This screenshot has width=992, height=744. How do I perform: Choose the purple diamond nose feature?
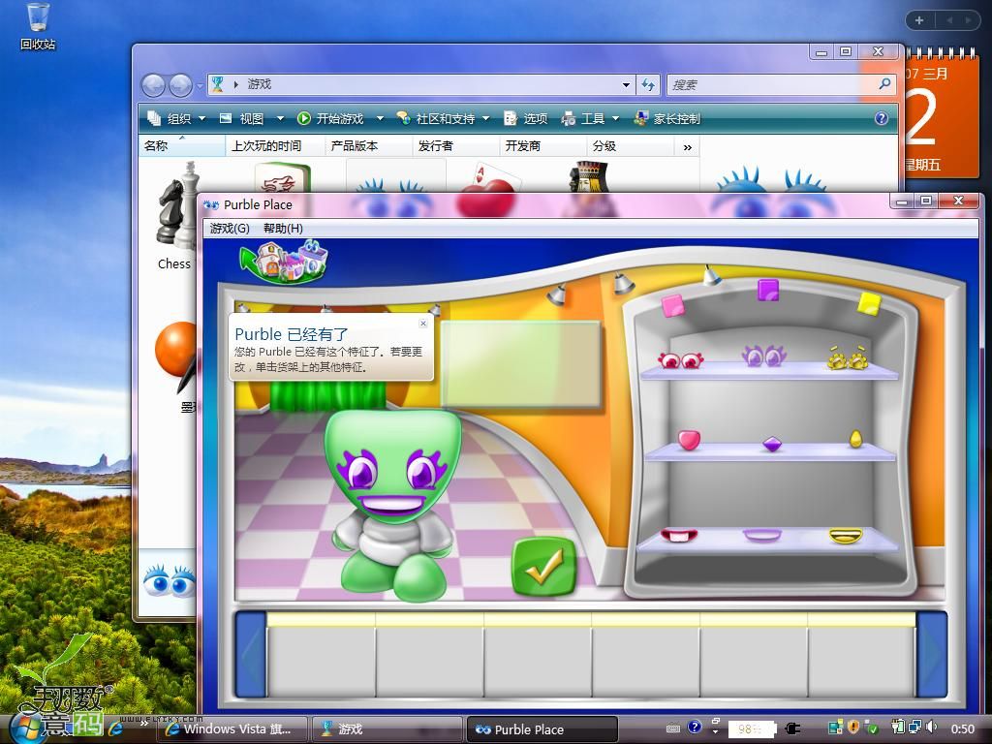772,444
